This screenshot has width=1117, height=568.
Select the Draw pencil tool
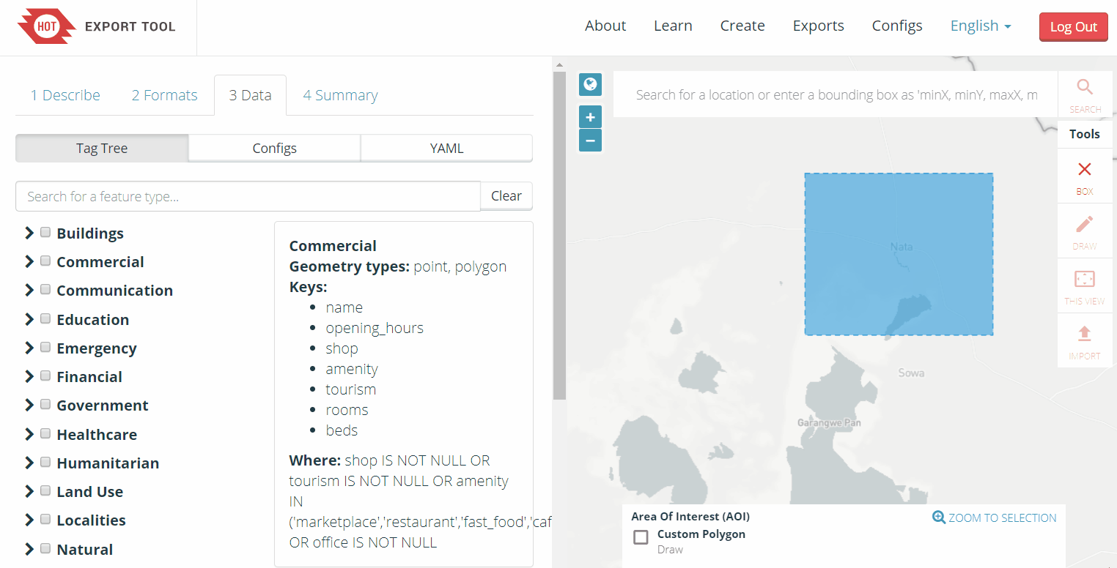[1085, 225]
